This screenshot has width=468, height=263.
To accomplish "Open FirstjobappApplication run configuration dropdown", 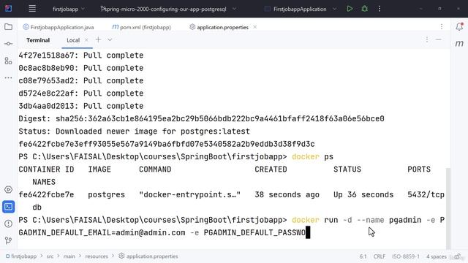I will coord(301,9).
